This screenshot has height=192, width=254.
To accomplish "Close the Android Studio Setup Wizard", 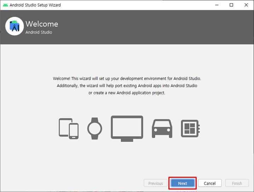I will (x=246, y=5).
